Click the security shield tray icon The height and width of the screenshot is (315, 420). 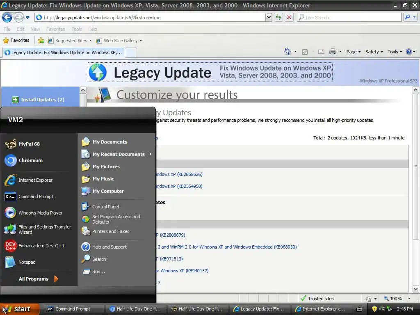(x=374, y=309)
